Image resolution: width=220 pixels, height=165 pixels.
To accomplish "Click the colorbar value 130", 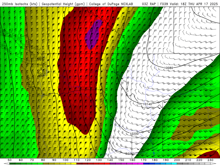I will tap(99, 160).
